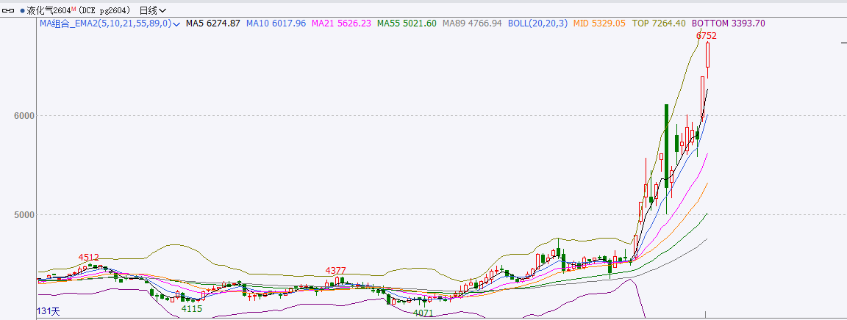Image resolution: width=847 pixels, height=320 pixels.
Task: Click the MID 5329.05 Bollinger value
Action: click(599, 23)
